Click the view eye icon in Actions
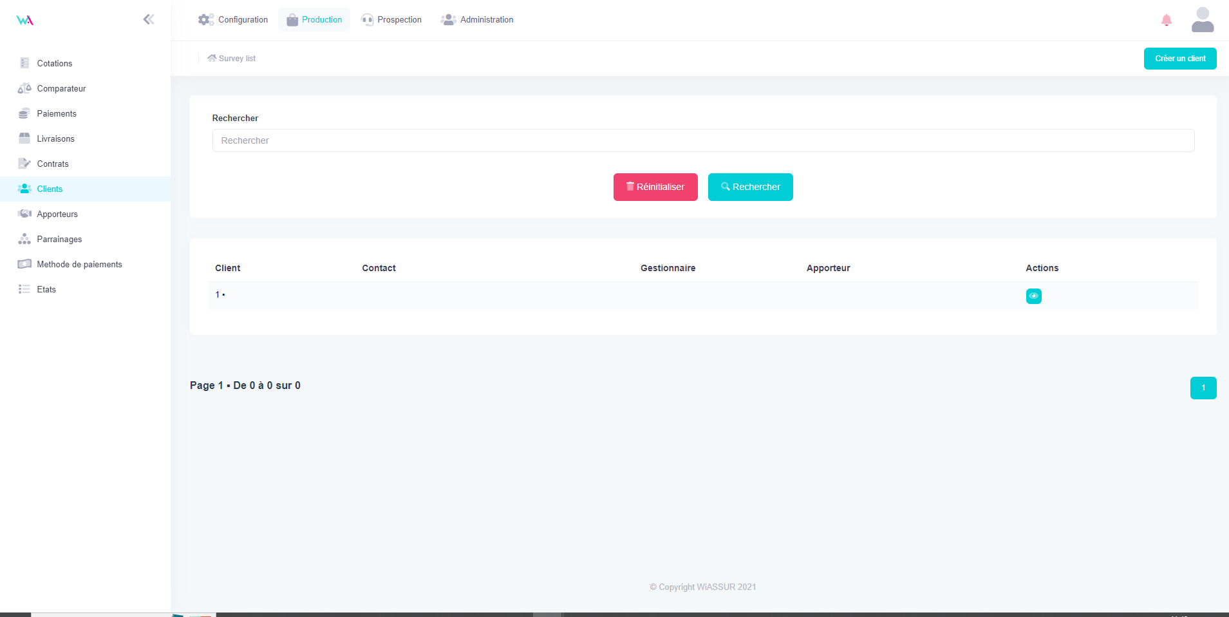This screenshot has width=1229, height=617. [x=1033, y=296]
